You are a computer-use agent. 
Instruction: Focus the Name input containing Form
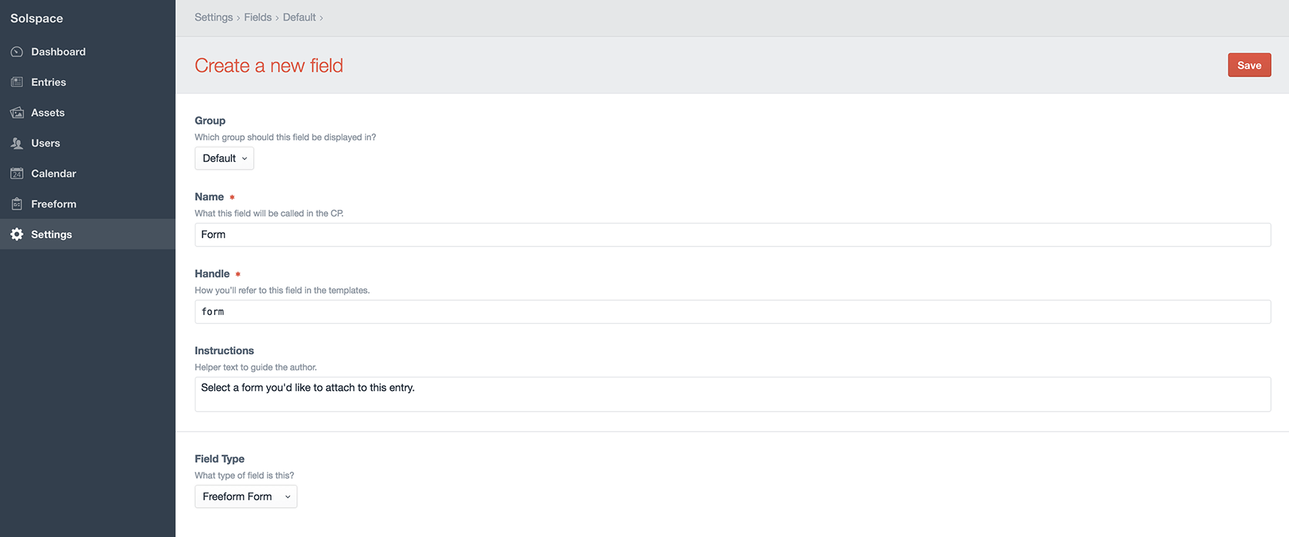732,235
